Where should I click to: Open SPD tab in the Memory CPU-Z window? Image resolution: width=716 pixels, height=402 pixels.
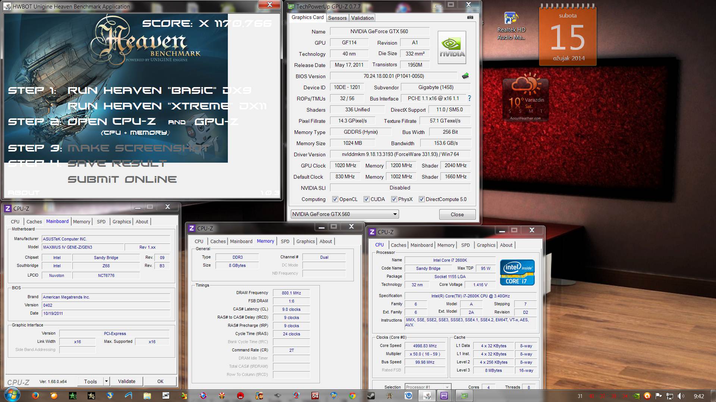click(x=285, y=241)
